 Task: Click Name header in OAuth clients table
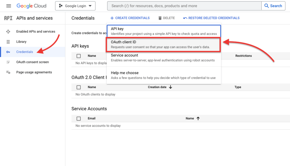92,87
